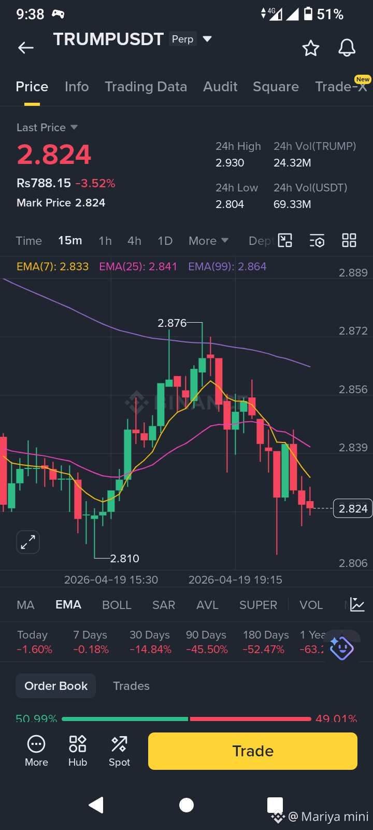Tap 24h Vol(USDT) 69.33M value
The width and height of the screenshot is (373, 830).
(292, 204)
